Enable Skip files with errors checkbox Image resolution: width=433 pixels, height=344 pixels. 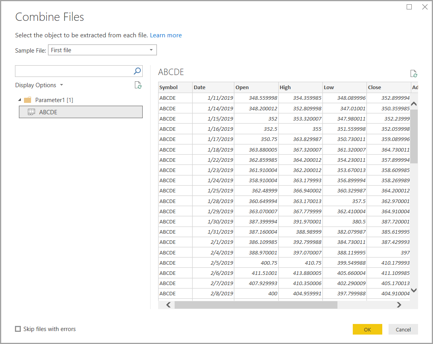[18, 329]
